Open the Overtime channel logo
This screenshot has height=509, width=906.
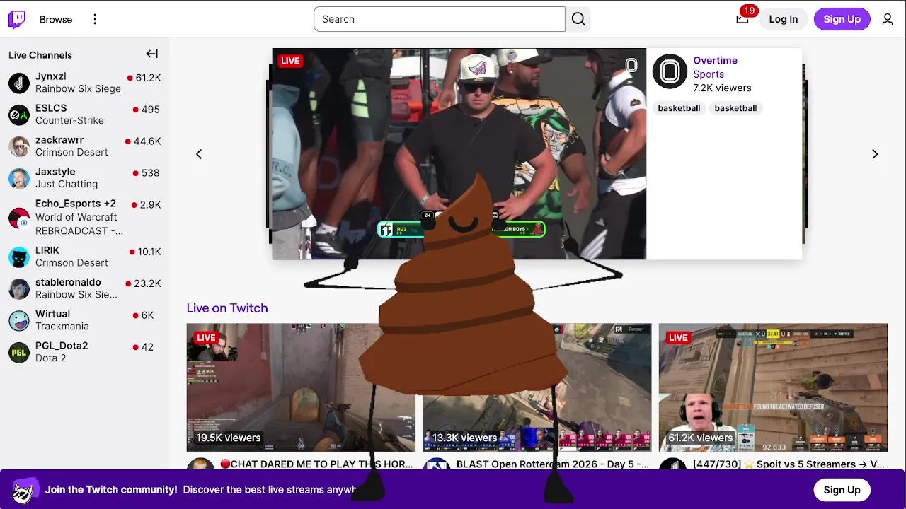click(x=670, y=71)
